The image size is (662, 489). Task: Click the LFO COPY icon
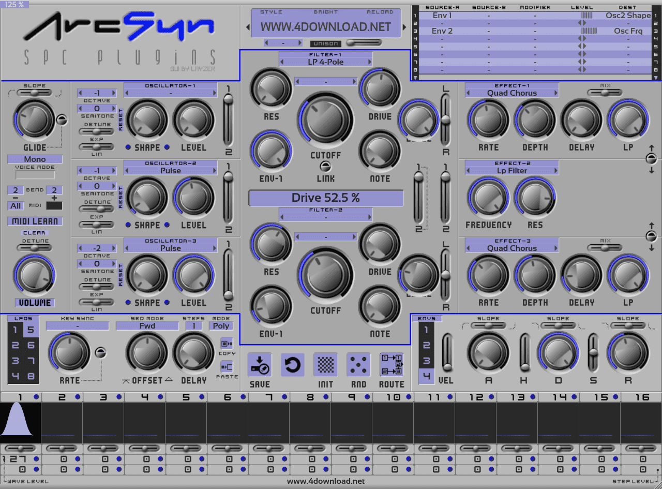click(x=227, y=344)
